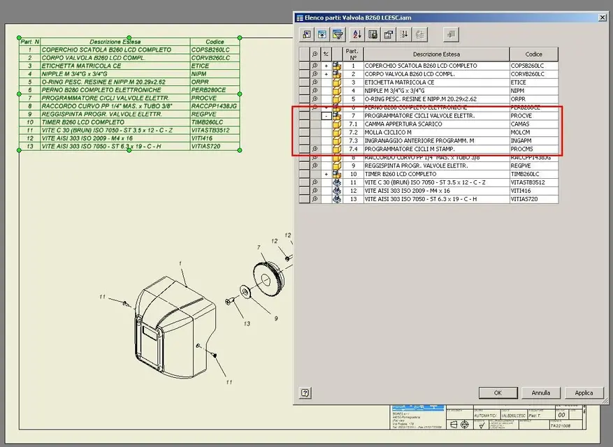Expand row 2 CORPO VALVOLA with plus sign

coord(326,74)
